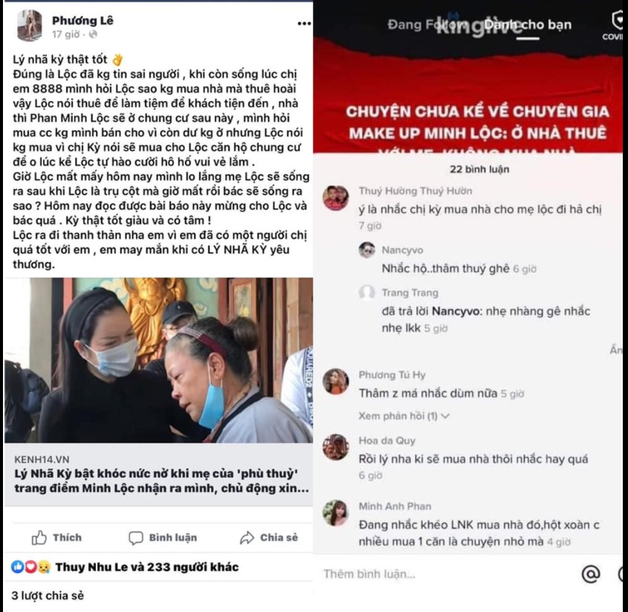Open Thuý Hường's commenter avatar

point(336,198)
